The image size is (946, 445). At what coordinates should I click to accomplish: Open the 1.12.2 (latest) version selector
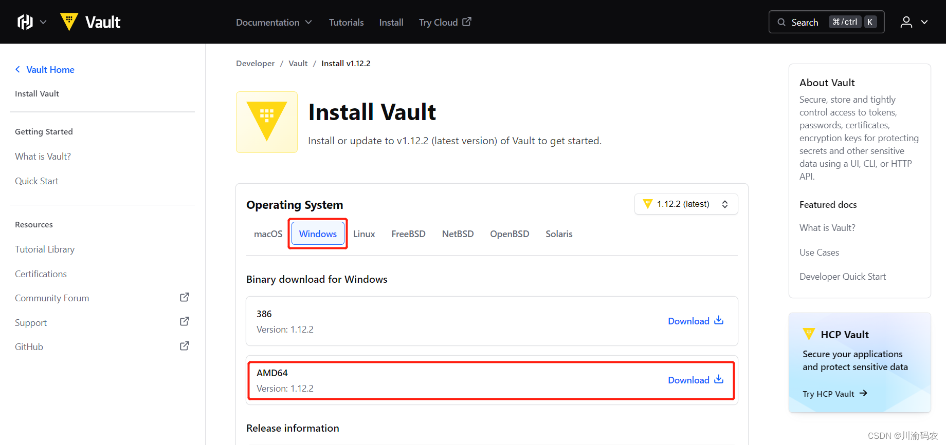pyautogui.click(x=686, y=204)
